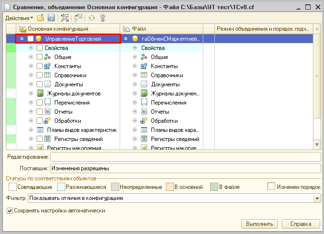Screen dimensions: 324x234
Task: Click the Основная конфигурация column header
Action: [68, 29]
